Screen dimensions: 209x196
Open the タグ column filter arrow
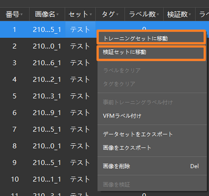pyautogui.click(x=117, y=14)
